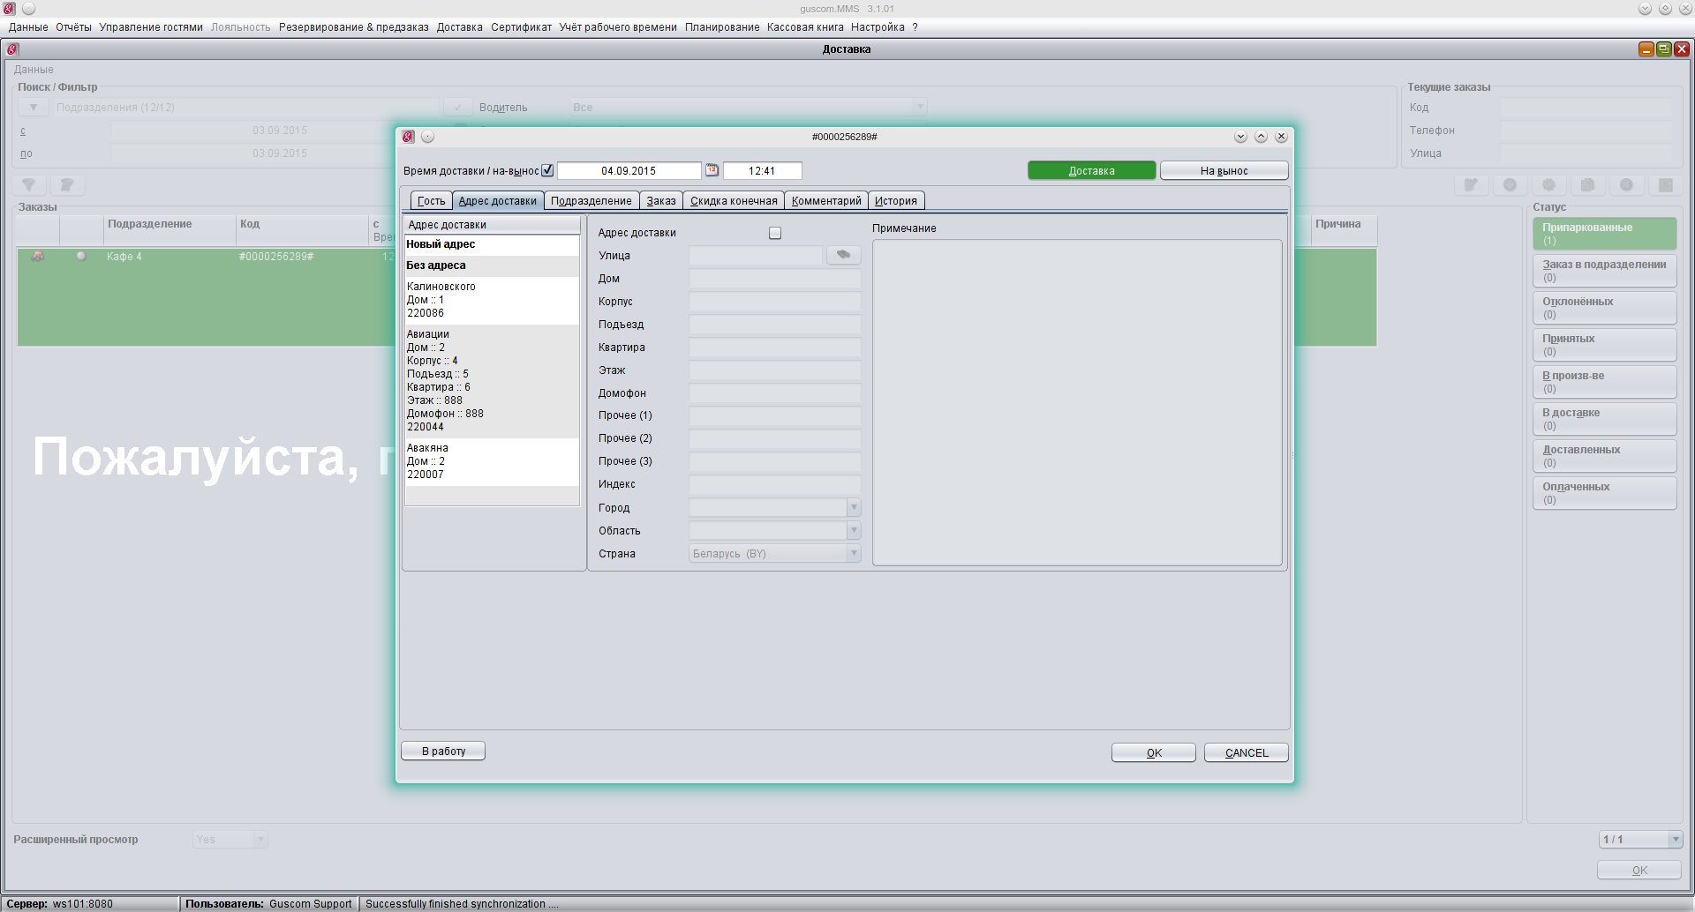
Task: Click the gear settings icon in orders toolbar
Action: [x=1548, y=185]
